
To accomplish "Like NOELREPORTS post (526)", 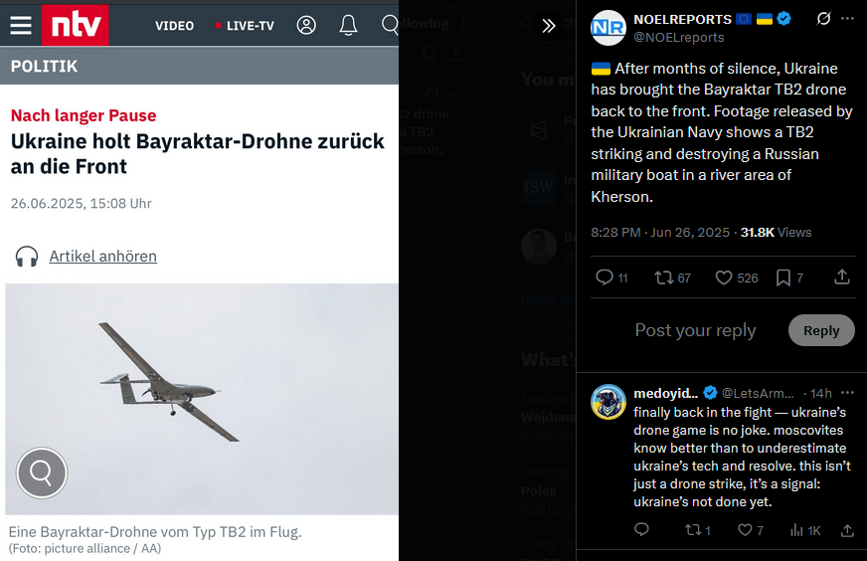I will tap(737, 278).
